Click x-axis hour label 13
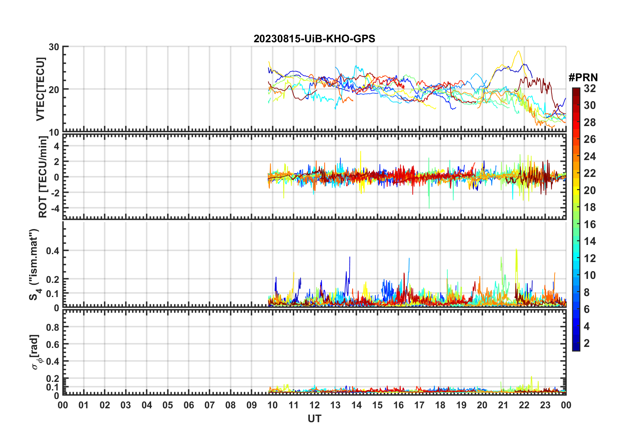The height and width of the screenshot is (439, 629). [x=335, y=405]
